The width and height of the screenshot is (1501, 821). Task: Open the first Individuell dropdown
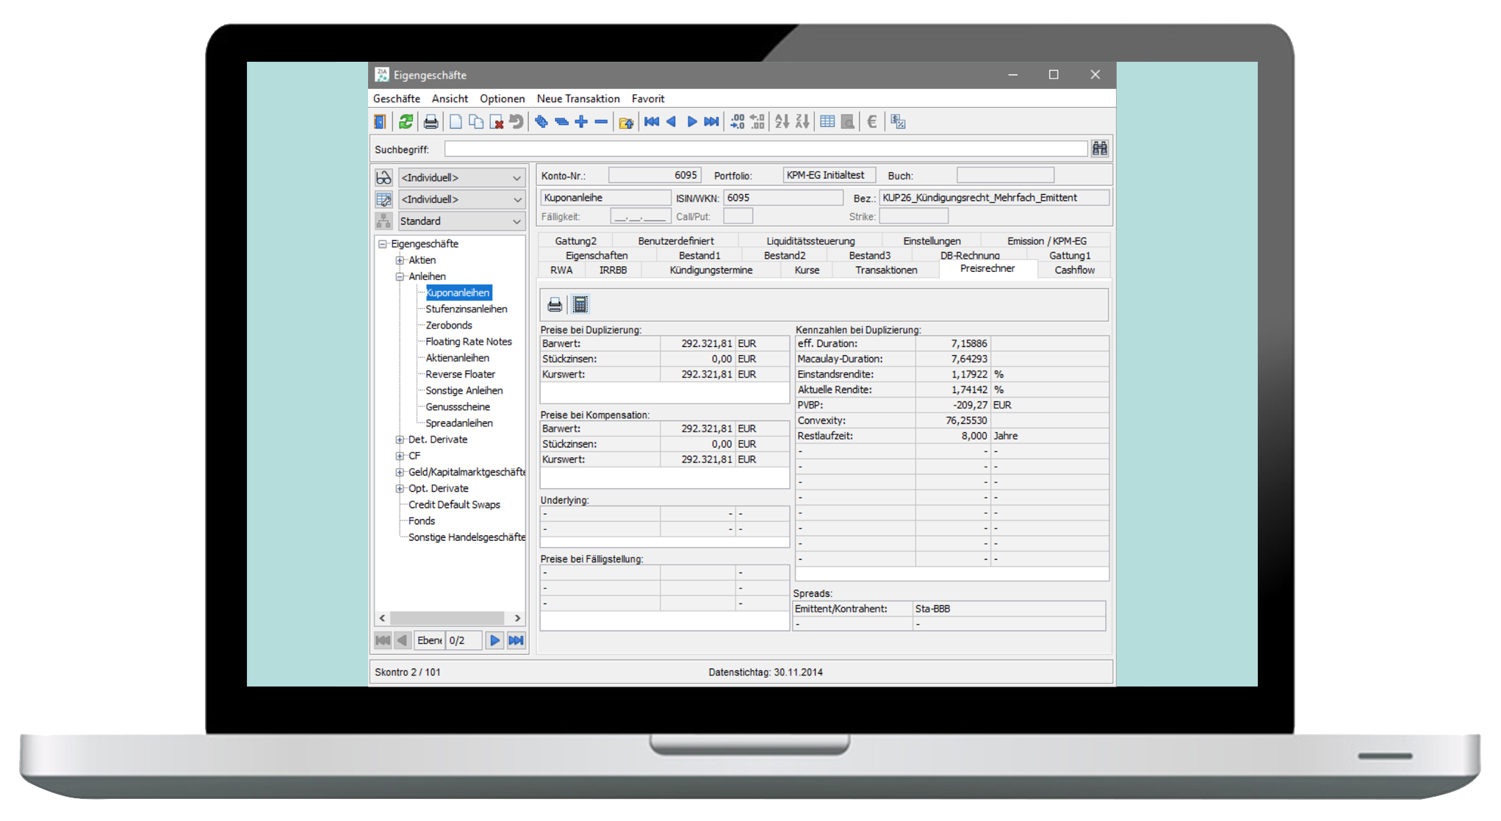click(516, 178)
